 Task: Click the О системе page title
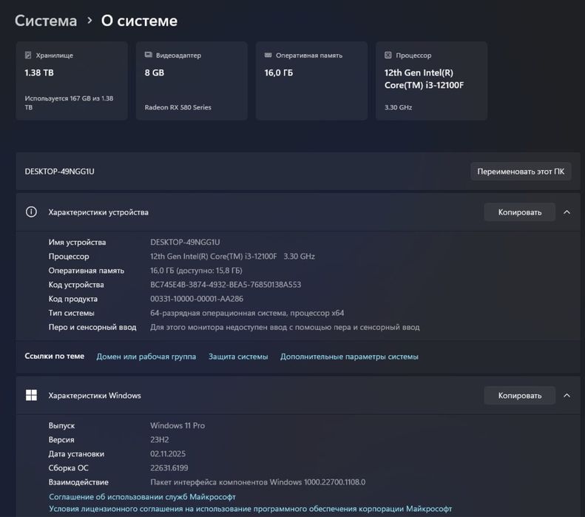click(139, 21)
